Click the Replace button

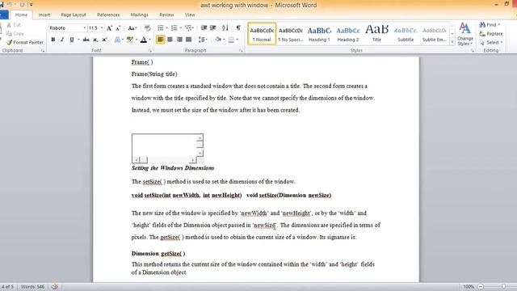[x=491, y=34]
